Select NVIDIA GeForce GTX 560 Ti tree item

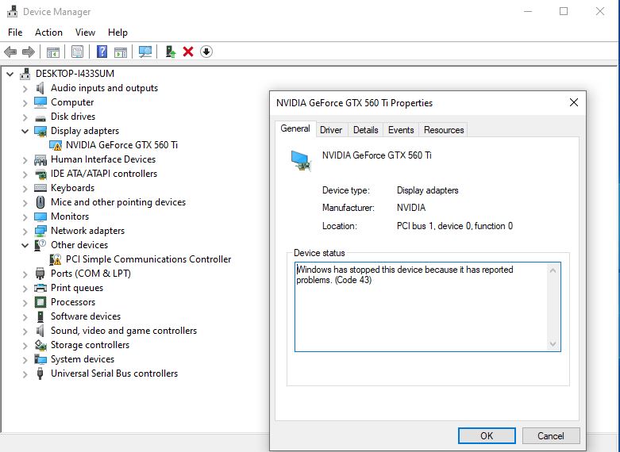click(x=121, y=145)
